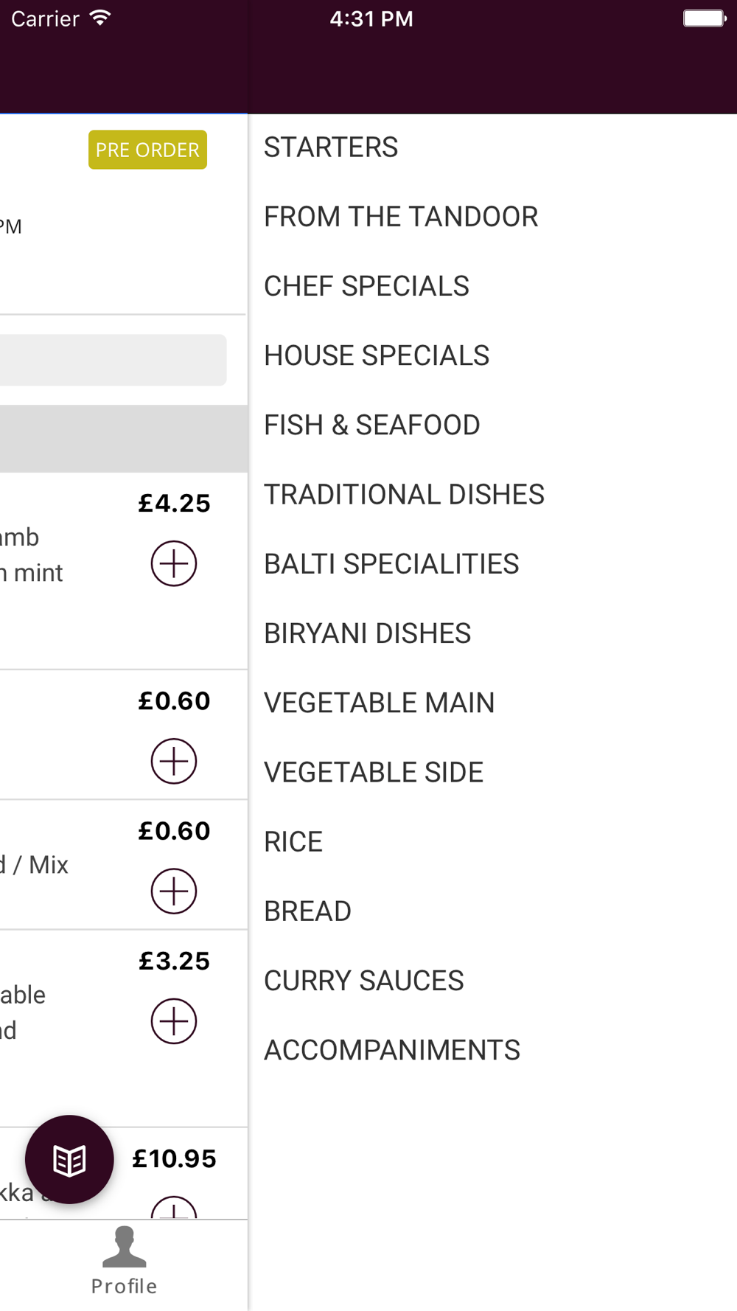
Task: Add the £0.60 Mix item
Action: [174, 891]
